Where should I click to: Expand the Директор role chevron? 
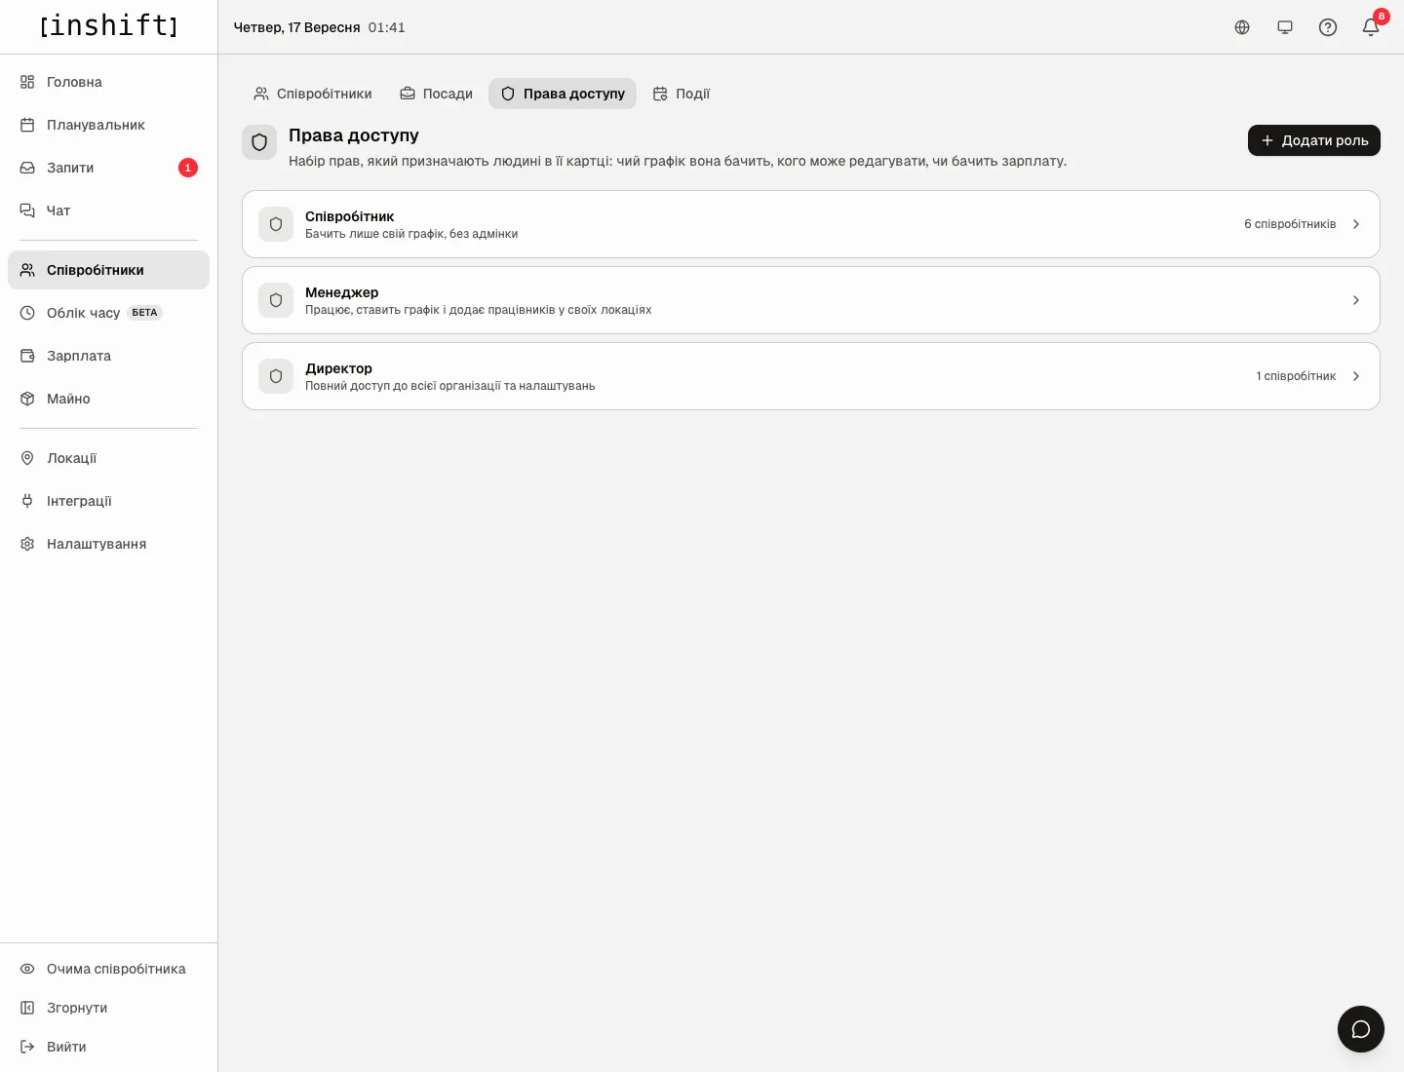tap(1355, 376)
